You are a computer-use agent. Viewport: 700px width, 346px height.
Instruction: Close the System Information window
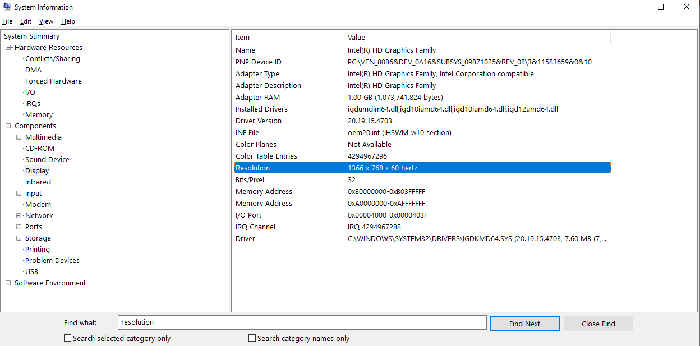(x=687, y=7)
